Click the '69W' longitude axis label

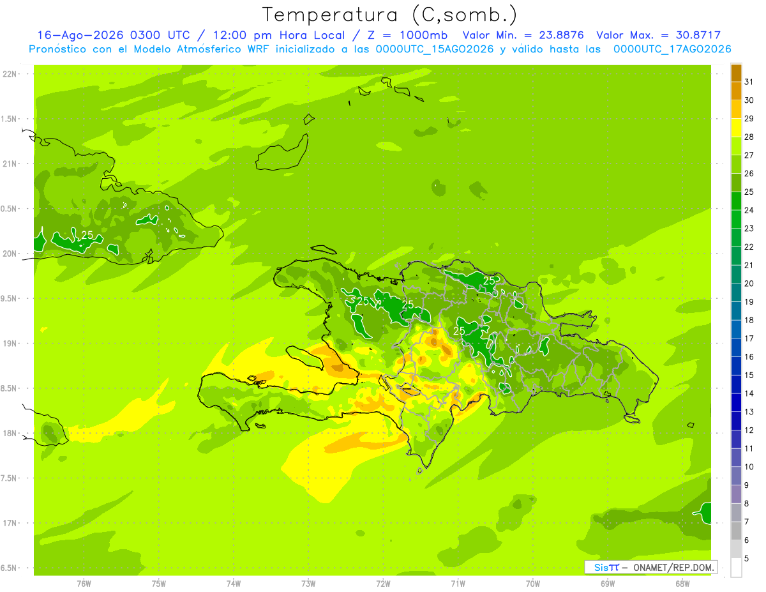608,584
